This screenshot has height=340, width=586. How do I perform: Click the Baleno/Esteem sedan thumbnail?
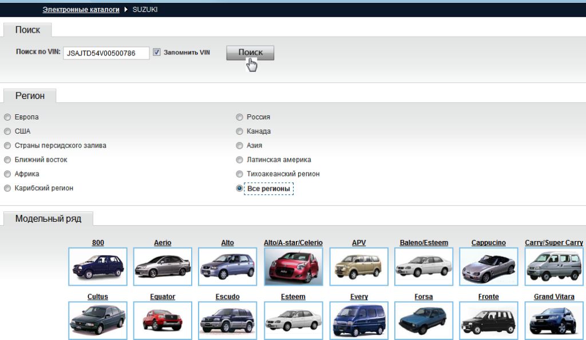pos(424,266)
